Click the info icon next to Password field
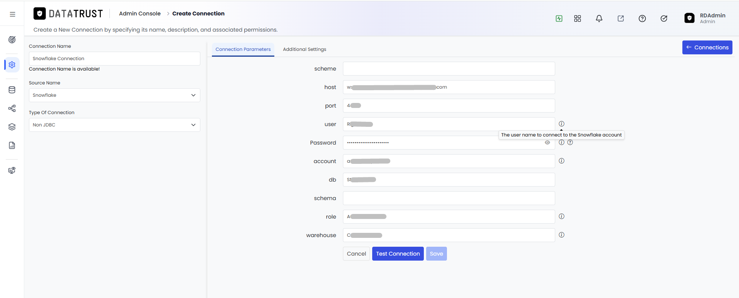739x298 pixels. pos(562,142)
